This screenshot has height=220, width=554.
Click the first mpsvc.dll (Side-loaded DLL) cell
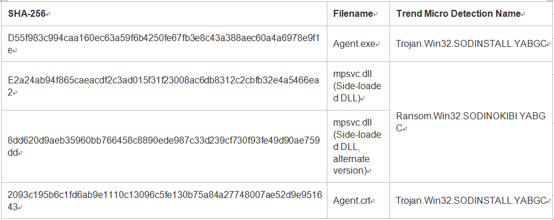pyautogui.click(x=358, y=86)
